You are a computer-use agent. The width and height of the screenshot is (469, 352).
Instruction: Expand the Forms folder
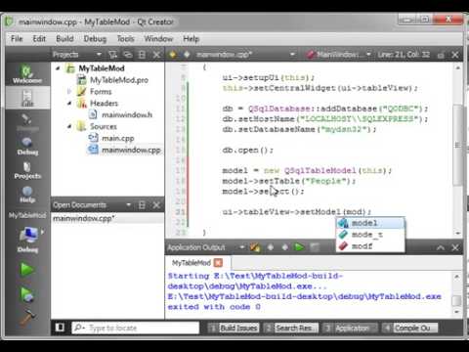[x=69, y=92]
